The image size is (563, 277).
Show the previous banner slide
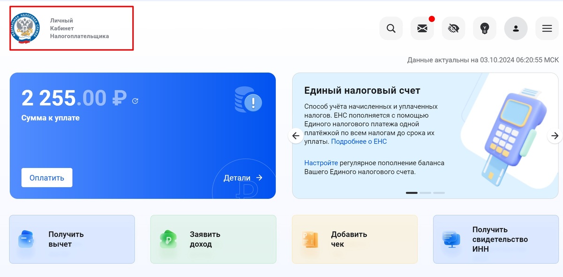pos(296,135)
